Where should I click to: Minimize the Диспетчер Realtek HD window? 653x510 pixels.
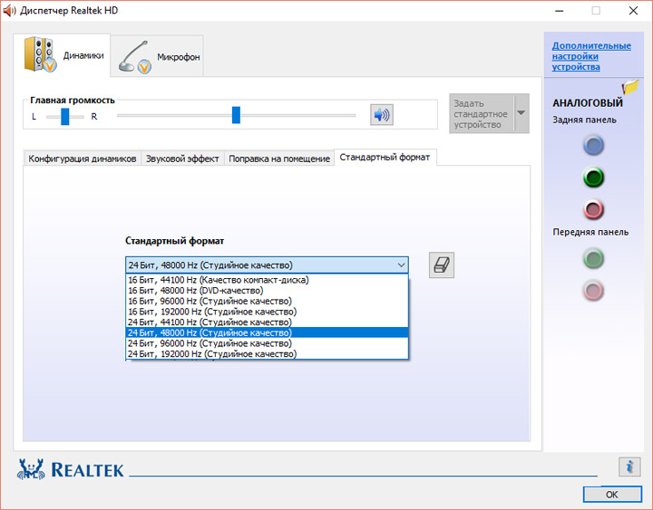pyautogui.click(x=560, y=11)
